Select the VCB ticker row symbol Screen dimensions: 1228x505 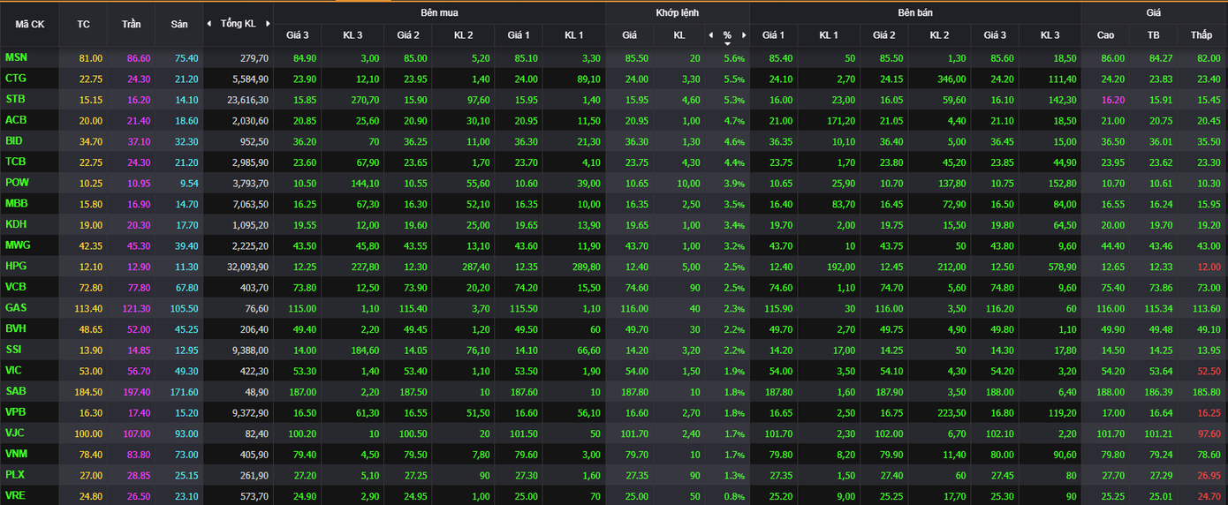click(17, 287)
